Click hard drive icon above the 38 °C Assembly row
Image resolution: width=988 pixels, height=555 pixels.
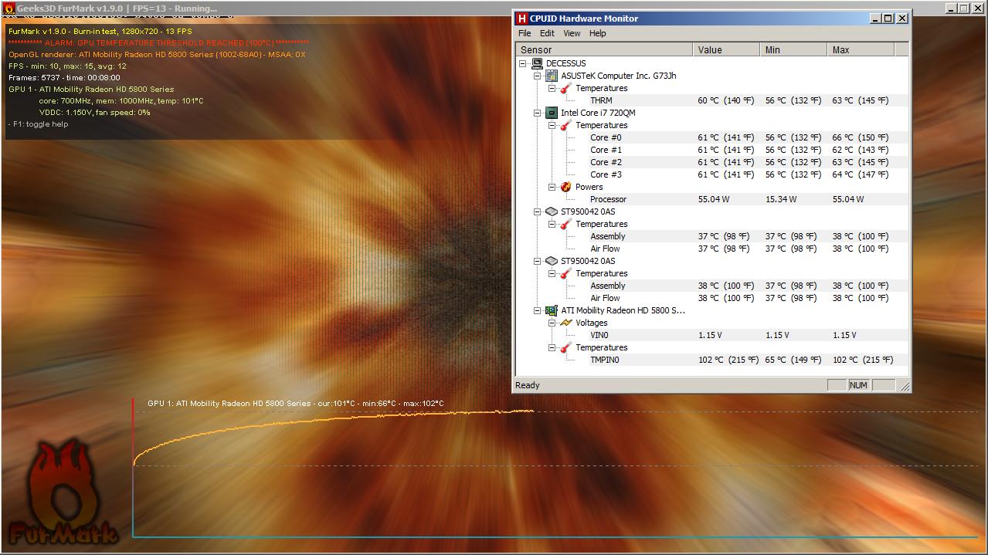click(x=552, y=261)
